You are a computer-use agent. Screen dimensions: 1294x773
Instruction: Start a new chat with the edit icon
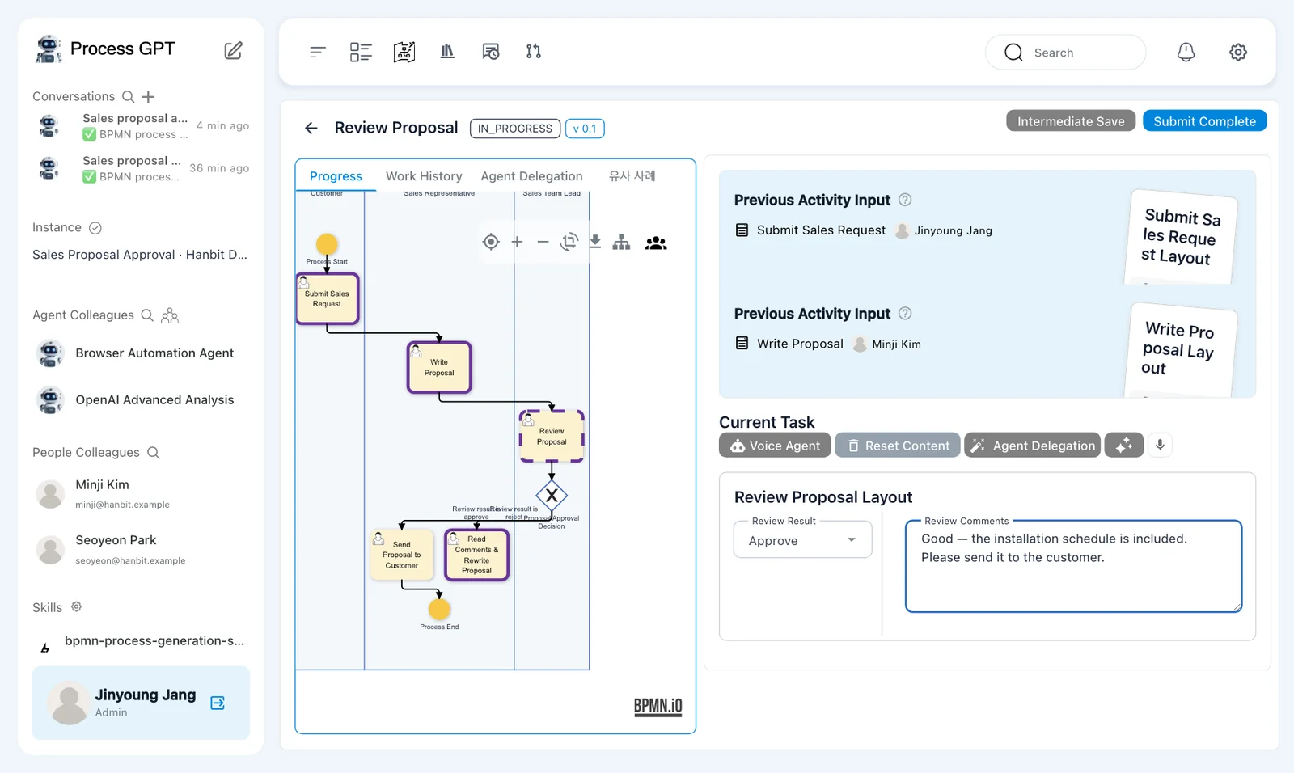point(233,50)
